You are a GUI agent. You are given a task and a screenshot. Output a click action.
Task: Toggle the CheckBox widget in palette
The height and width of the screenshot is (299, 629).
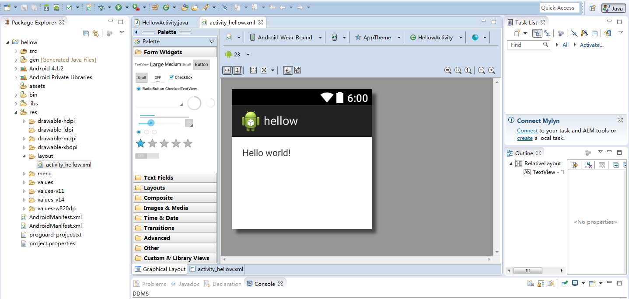tap(181, 77)
